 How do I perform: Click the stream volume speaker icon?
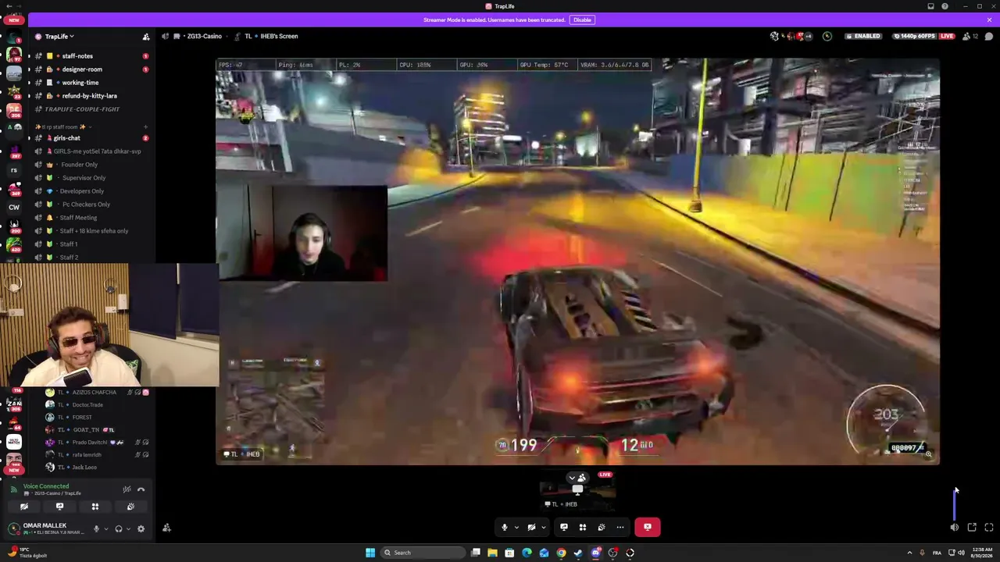955,528
